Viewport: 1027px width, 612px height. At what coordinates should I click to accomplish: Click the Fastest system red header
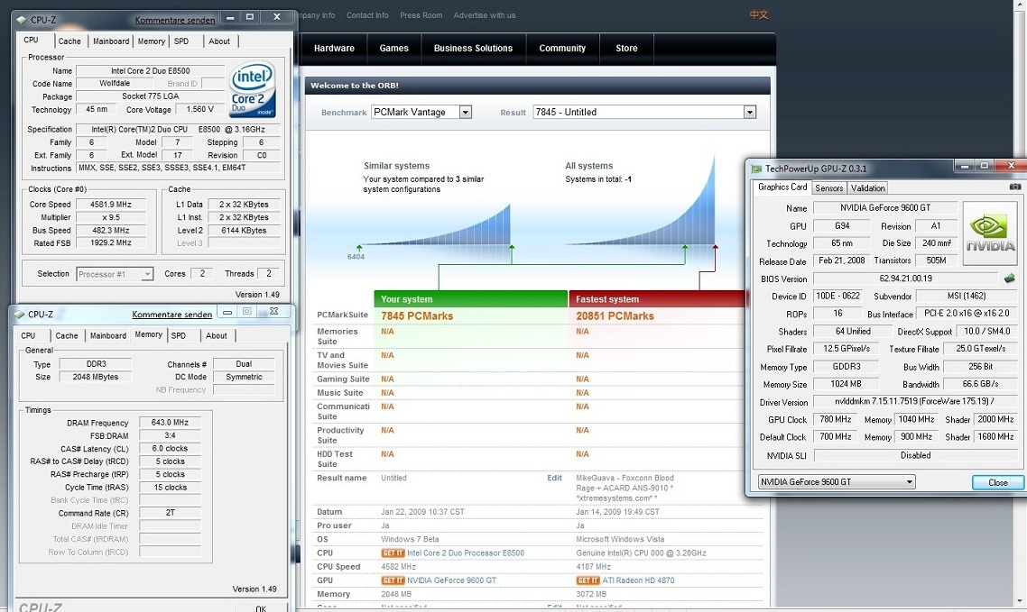[657, 299]
